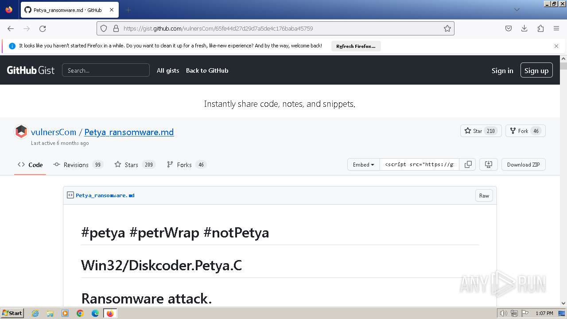Click the padlock site security icon
Viewport: 567px width, 319px height.
point(116,28)
